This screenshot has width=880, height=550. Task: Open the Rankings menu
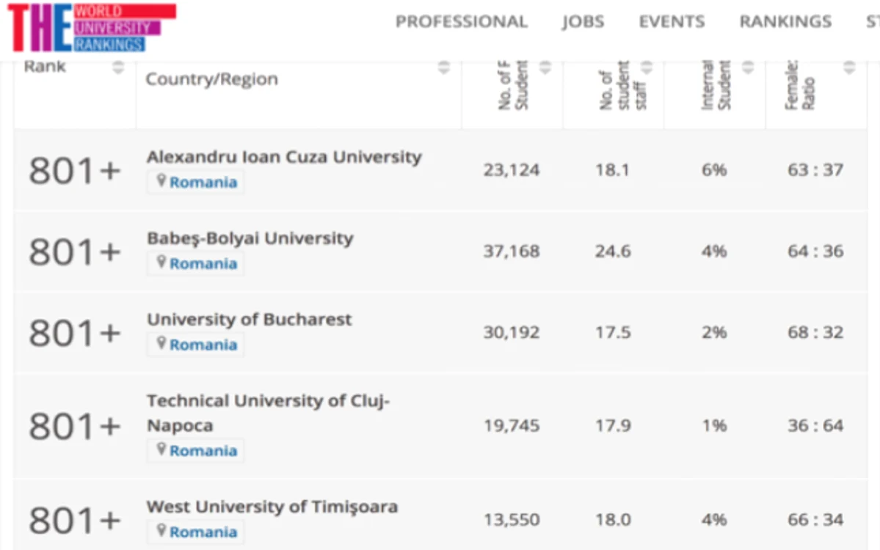tap(785, 21)
